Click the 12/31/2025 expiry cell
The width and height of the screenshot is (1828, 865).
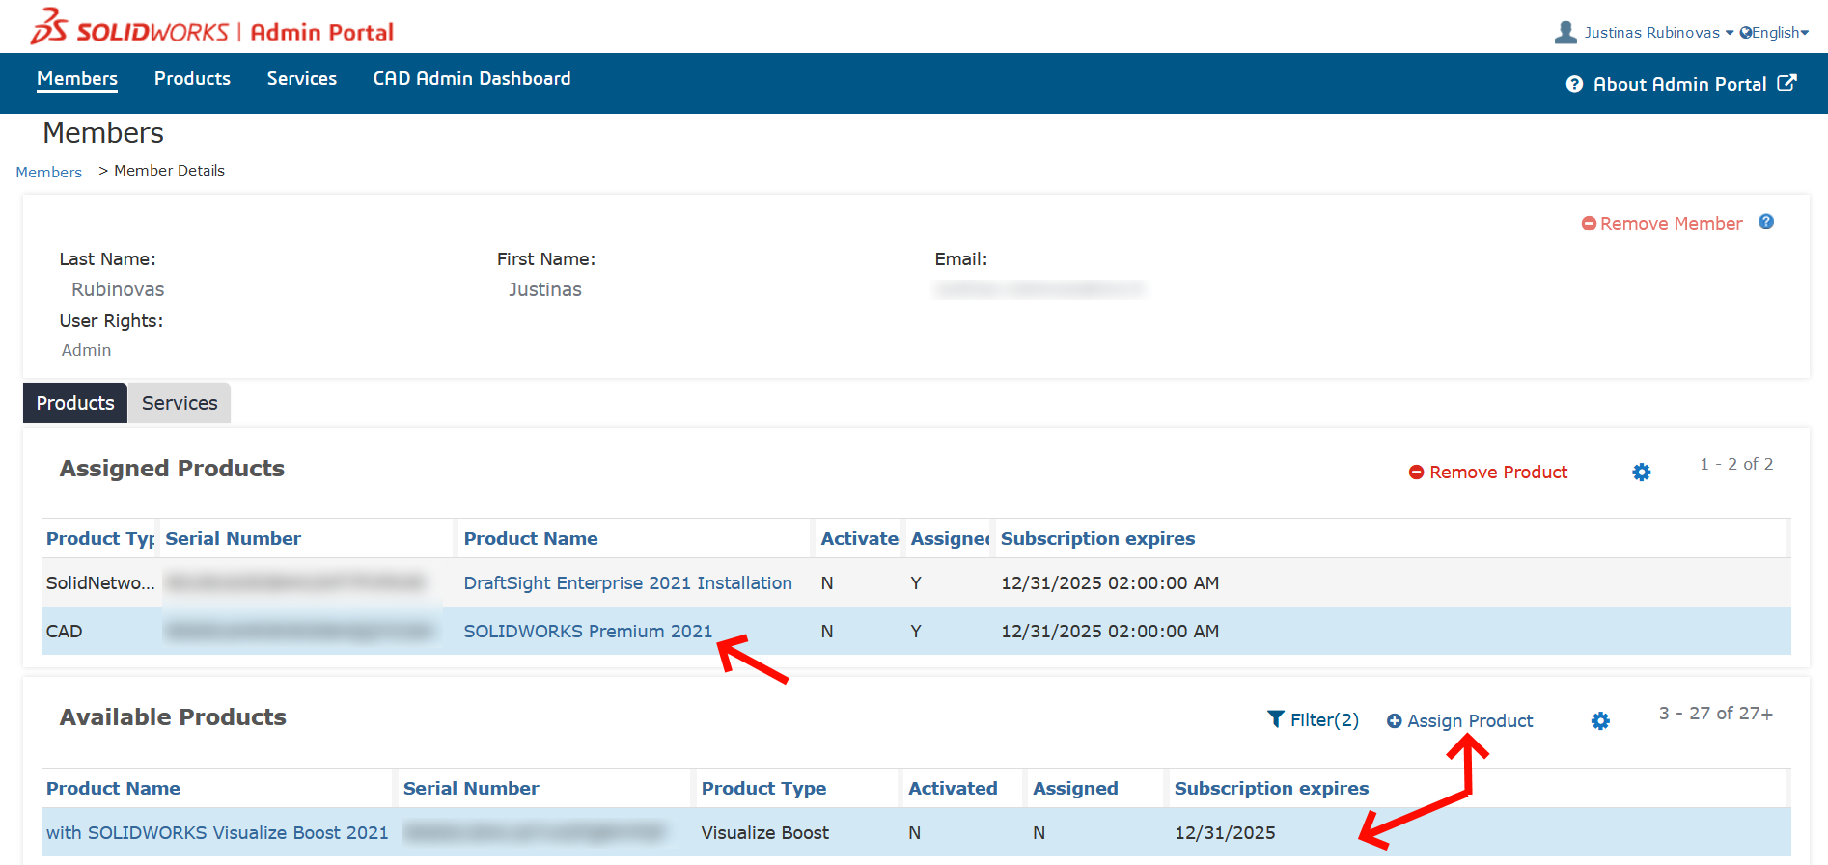1225,833
